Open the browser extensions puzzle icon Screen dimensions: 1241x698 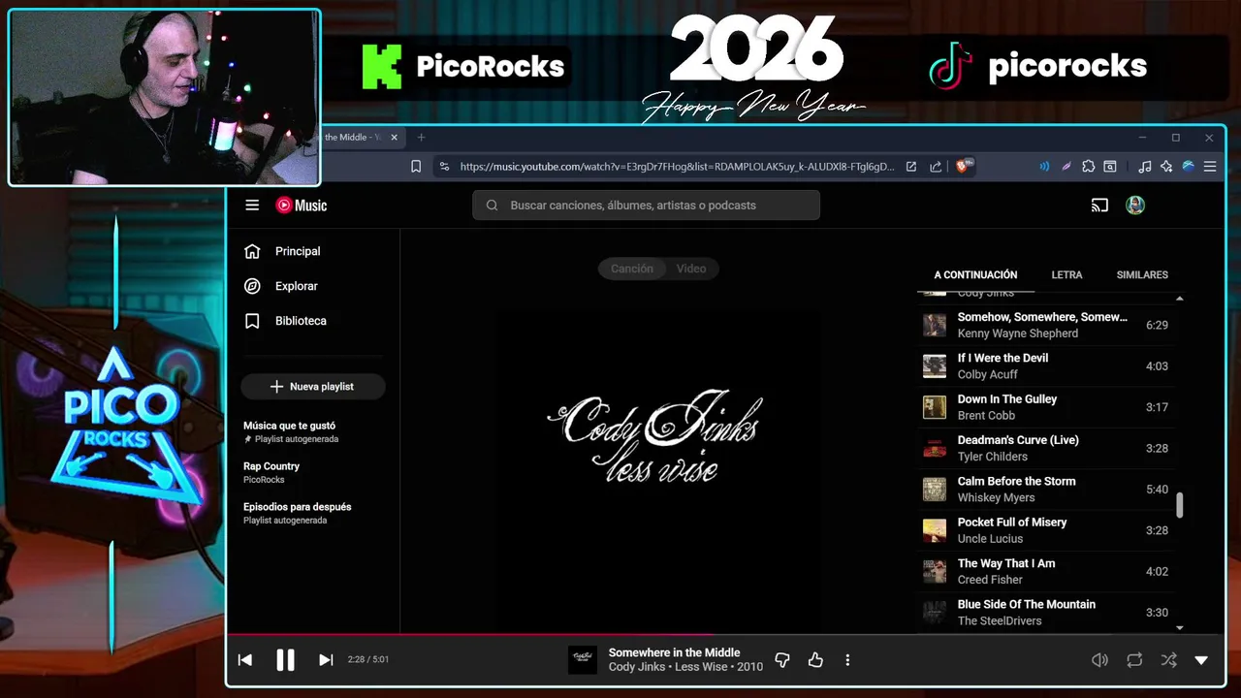coord(1089,167)
